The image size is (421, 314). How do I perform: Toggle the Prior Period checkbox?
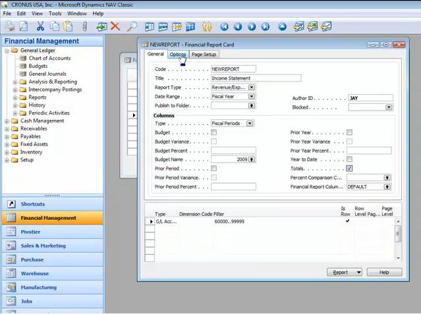point(213,169)
